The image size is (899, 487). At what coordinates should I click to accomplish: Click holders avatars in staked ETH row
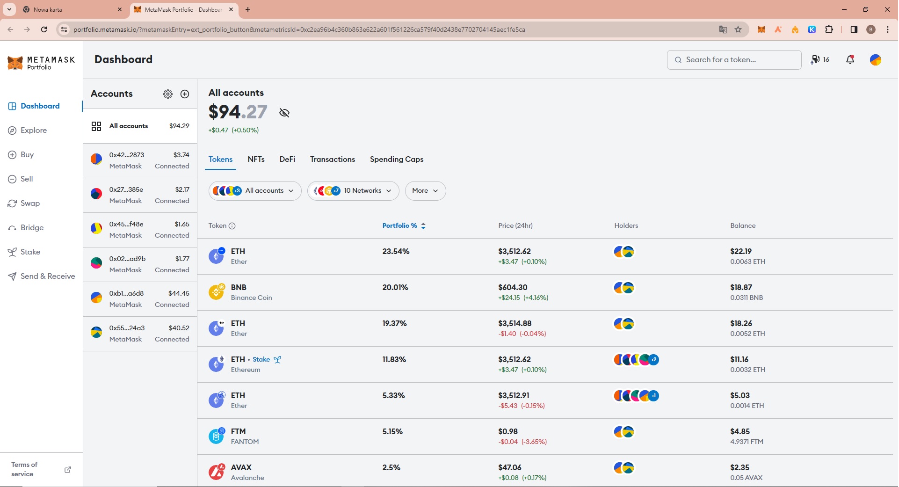pos(637,360)
